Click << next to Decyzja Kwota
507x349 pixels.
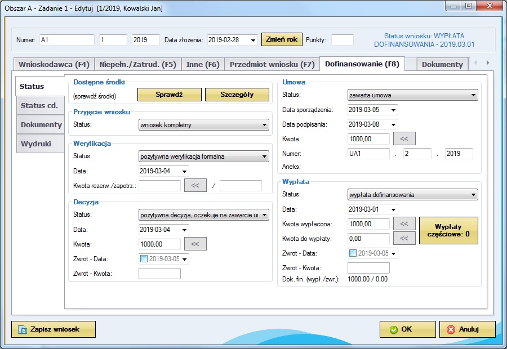pos(195,244)
